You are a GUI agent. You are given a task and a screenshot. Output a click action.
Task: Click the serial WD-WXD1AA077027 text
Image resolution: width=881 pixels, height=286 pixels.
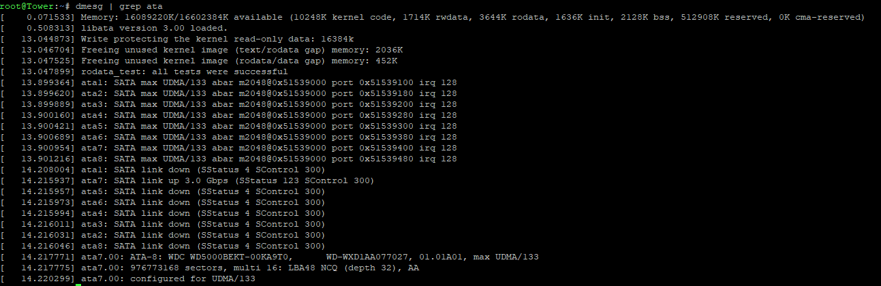pyautogui.click(x=367, y=257)
